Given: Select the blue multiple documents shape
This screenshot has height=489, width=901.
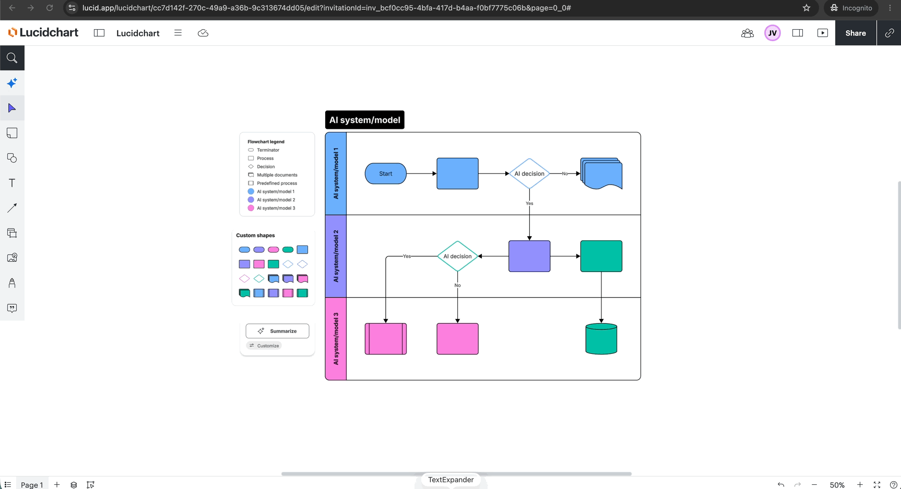Looking at the screenshot, I should point(601,174).
